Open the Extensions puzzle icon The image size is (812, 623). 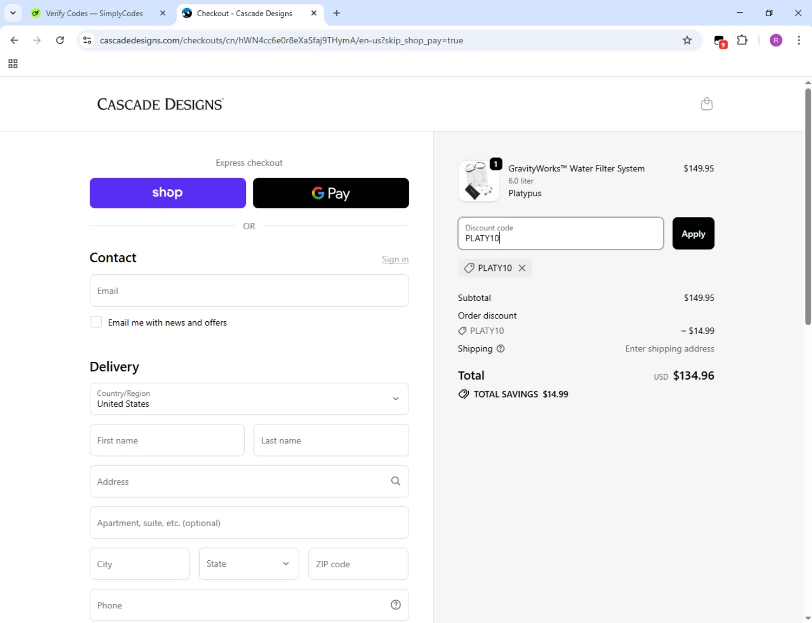tap(742, 41)
